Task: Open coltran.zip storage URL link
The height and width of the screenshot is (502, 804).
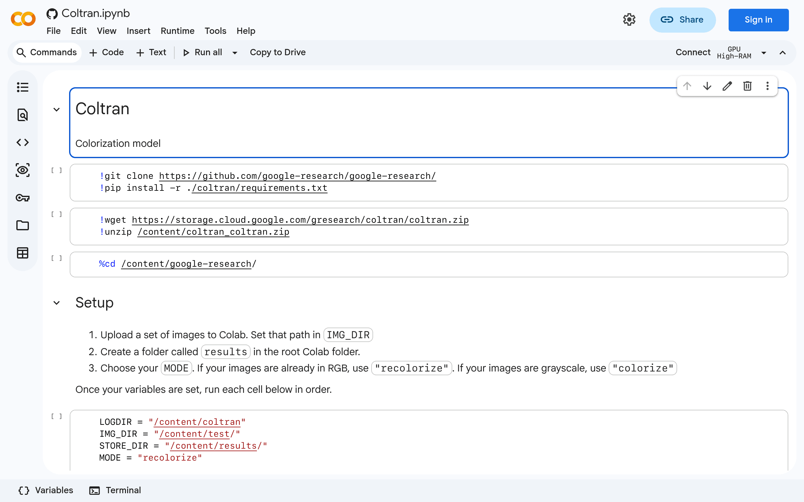Action: [x=300, y=220]
